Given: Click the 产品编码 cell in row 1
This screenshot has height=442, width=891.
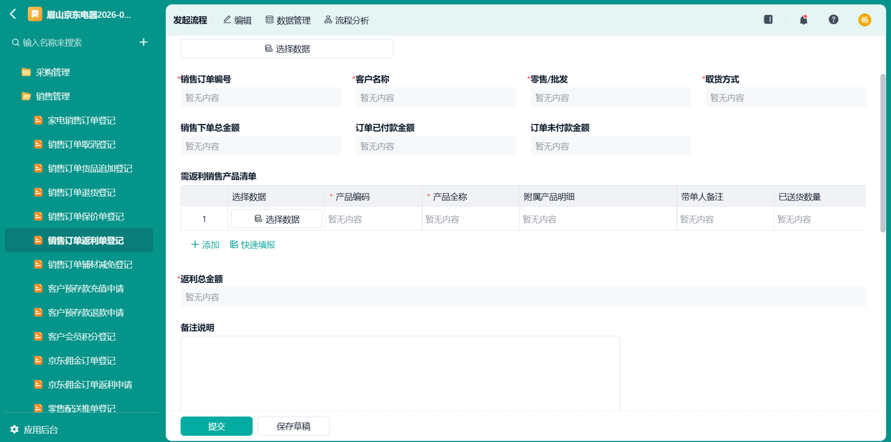Looking at the screenshot, I should click(x=373, y=219).
